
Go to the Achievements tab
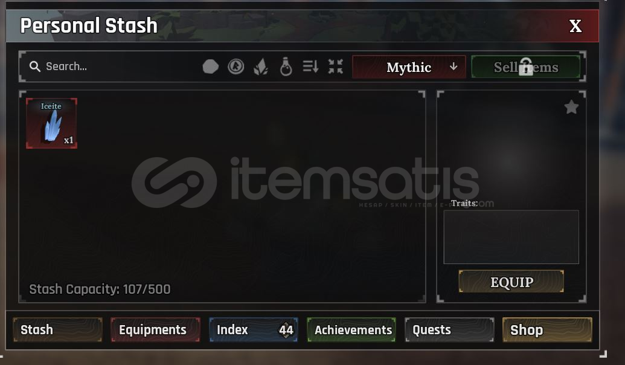point(351,330)
